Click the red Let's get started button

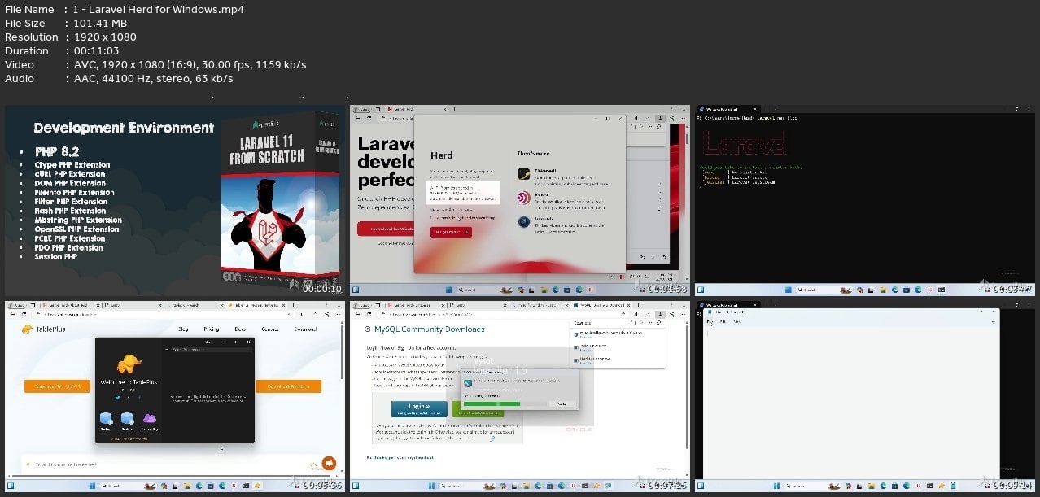[x=451, y=232]
